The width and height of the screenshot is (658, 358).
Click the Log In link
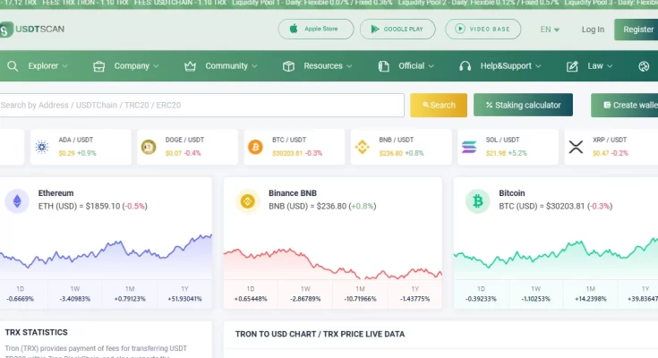point(593,30)
